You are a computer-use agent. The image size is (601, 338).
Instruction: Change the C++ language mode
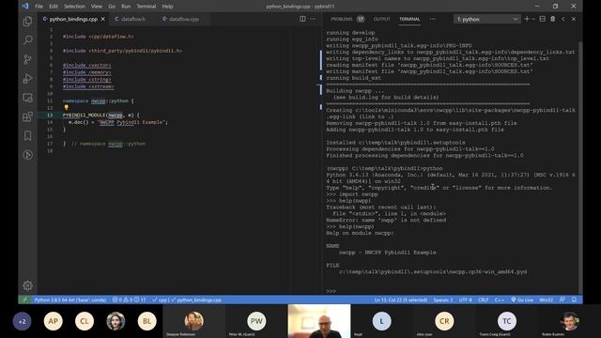[499, 300]
